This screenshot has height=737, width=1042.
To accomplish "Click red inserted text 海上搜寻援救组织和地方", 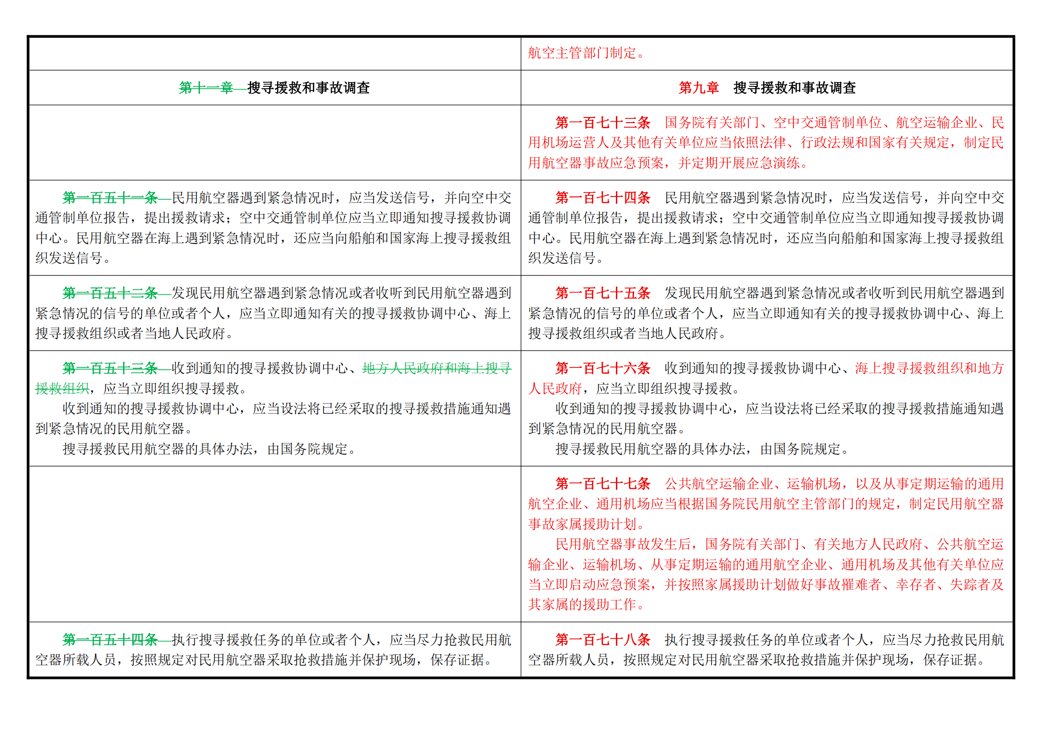I will [x=929, y=368].
